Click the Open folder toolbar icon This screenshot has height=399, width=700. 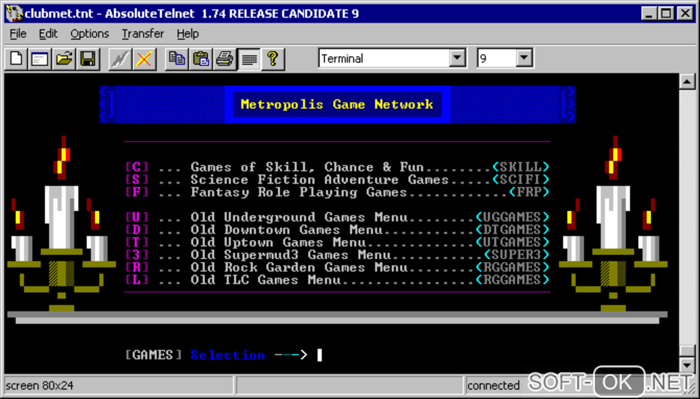[x=64, y=58]
